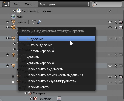Image resolution: width=124 pixels, height=101 pixels.
Task: Collapse the Человек tree node
Action: click(7, 65)
